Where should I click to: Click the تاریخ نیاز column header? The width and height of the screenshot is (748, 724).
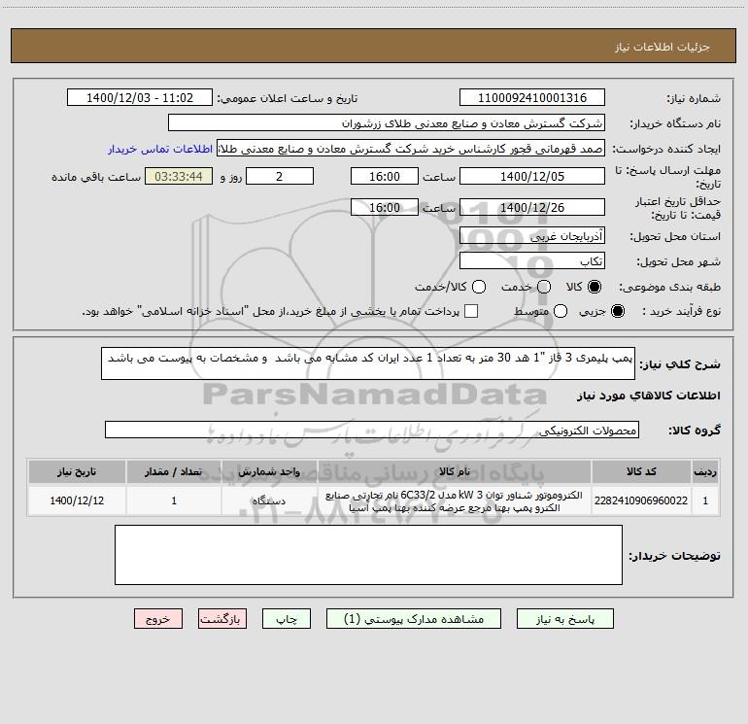(77, 471)
